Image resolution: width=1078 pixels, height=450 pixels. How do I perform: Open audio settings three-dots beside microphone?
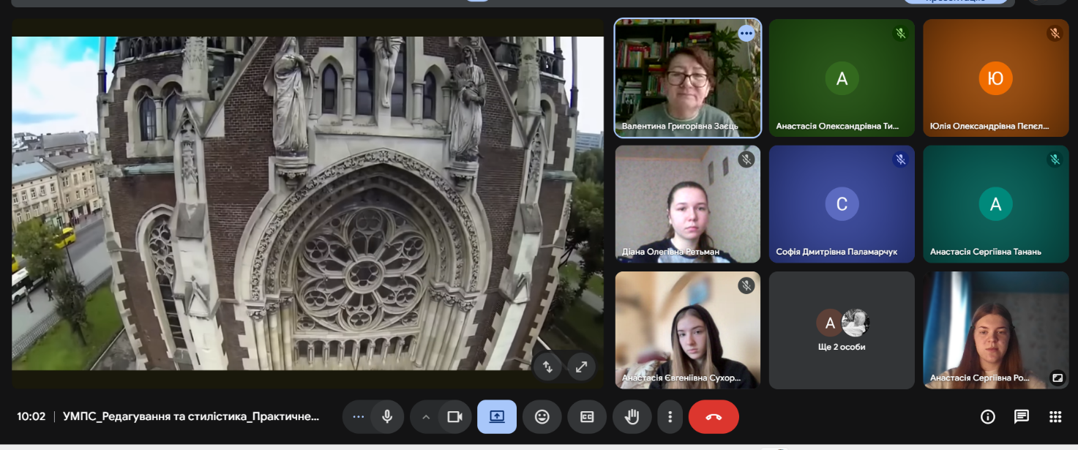coord(358,416)
